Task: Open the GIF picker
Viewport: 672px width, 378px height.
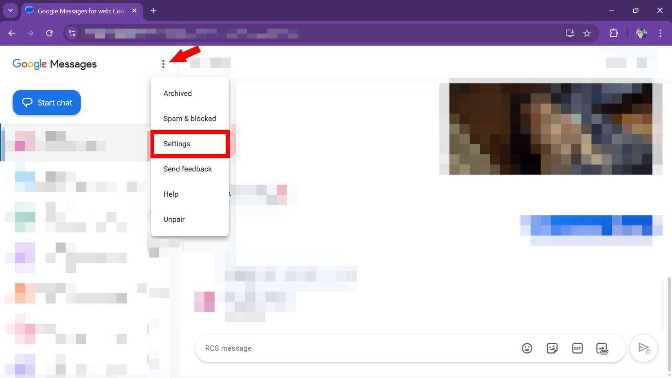Action: (x=577, y=348)
